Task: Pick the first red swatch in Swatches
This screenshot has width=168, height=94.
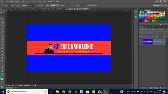Action: 139,12
